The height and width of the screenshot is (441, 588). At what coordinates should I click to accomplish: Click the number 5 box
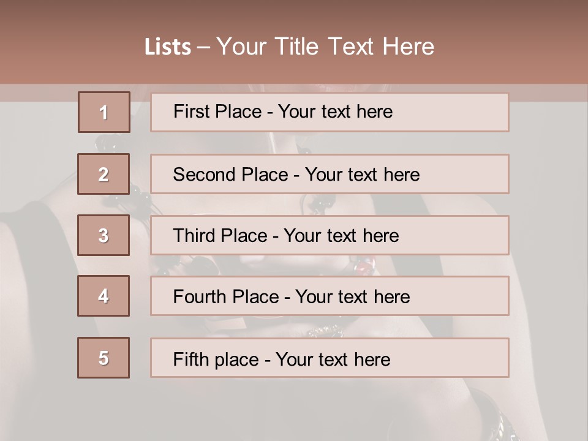point(104,358)
